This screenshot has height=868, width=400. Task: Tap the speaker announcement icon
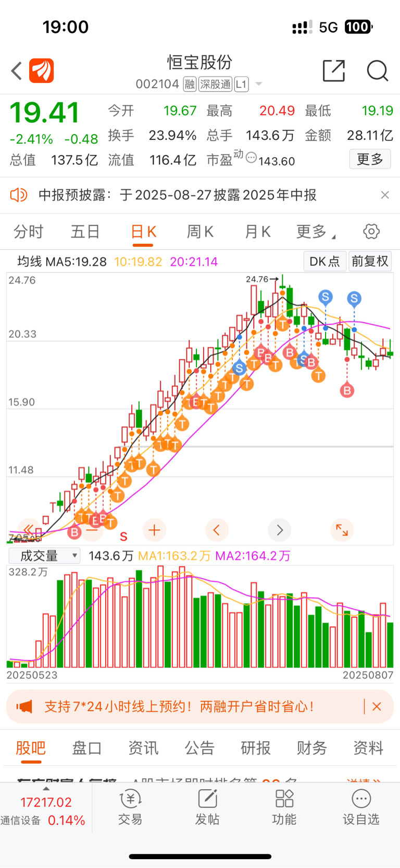(19, 195)
